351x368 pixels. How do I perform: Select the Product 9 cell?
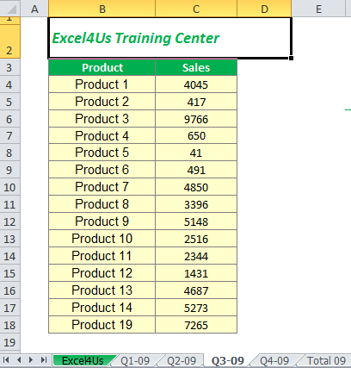click(102, 221)
